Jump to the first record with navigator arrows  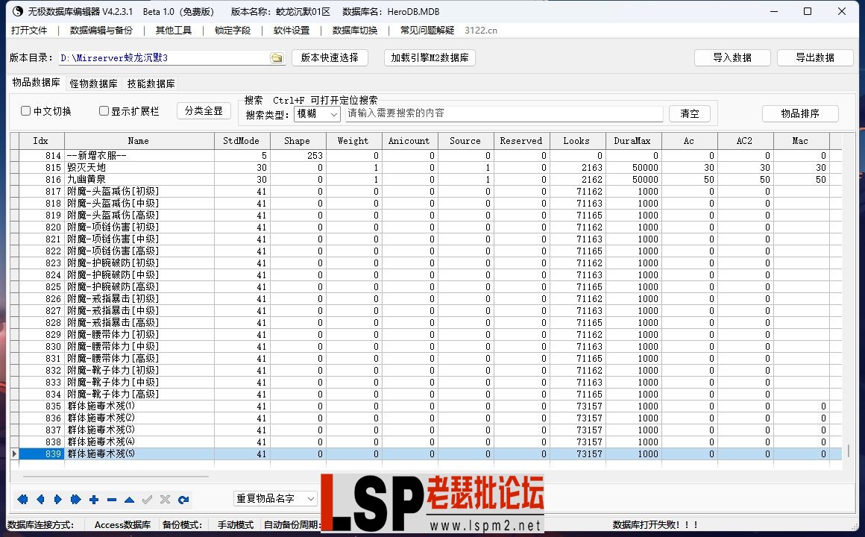point(22,500)
